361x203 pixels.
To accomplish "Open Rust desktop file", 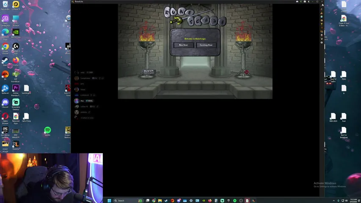I will pyautogui.click(x=344, y=118).
